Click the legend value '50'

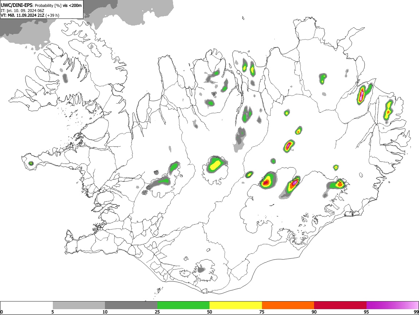209,312
